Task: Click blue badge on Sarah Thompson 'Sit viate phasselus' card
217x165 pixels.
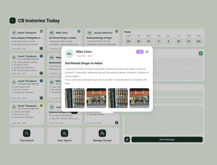Action: pos(41,56)
